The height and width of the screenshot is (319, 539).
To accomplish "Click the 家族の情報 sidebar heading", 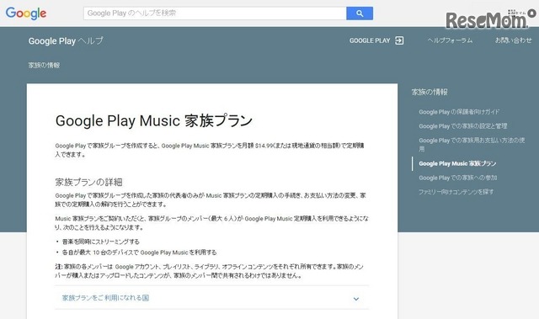I will (x=430, y=92).
